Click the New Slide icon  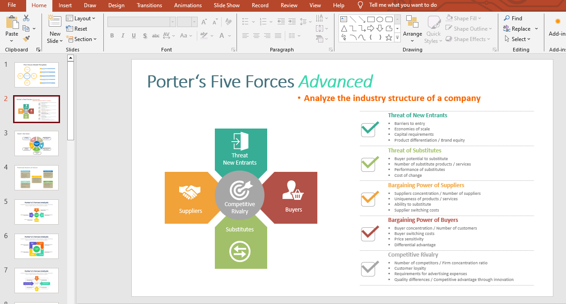tap(55, 22)
